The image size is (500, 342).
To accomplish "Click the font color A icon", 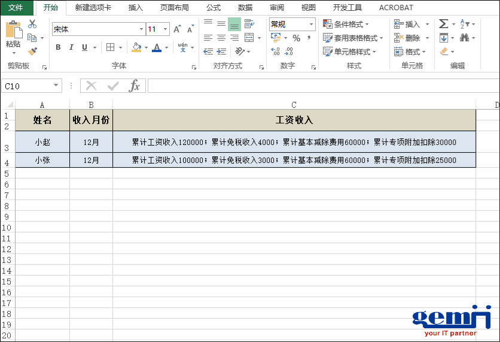I will click(x=157, y=47).
